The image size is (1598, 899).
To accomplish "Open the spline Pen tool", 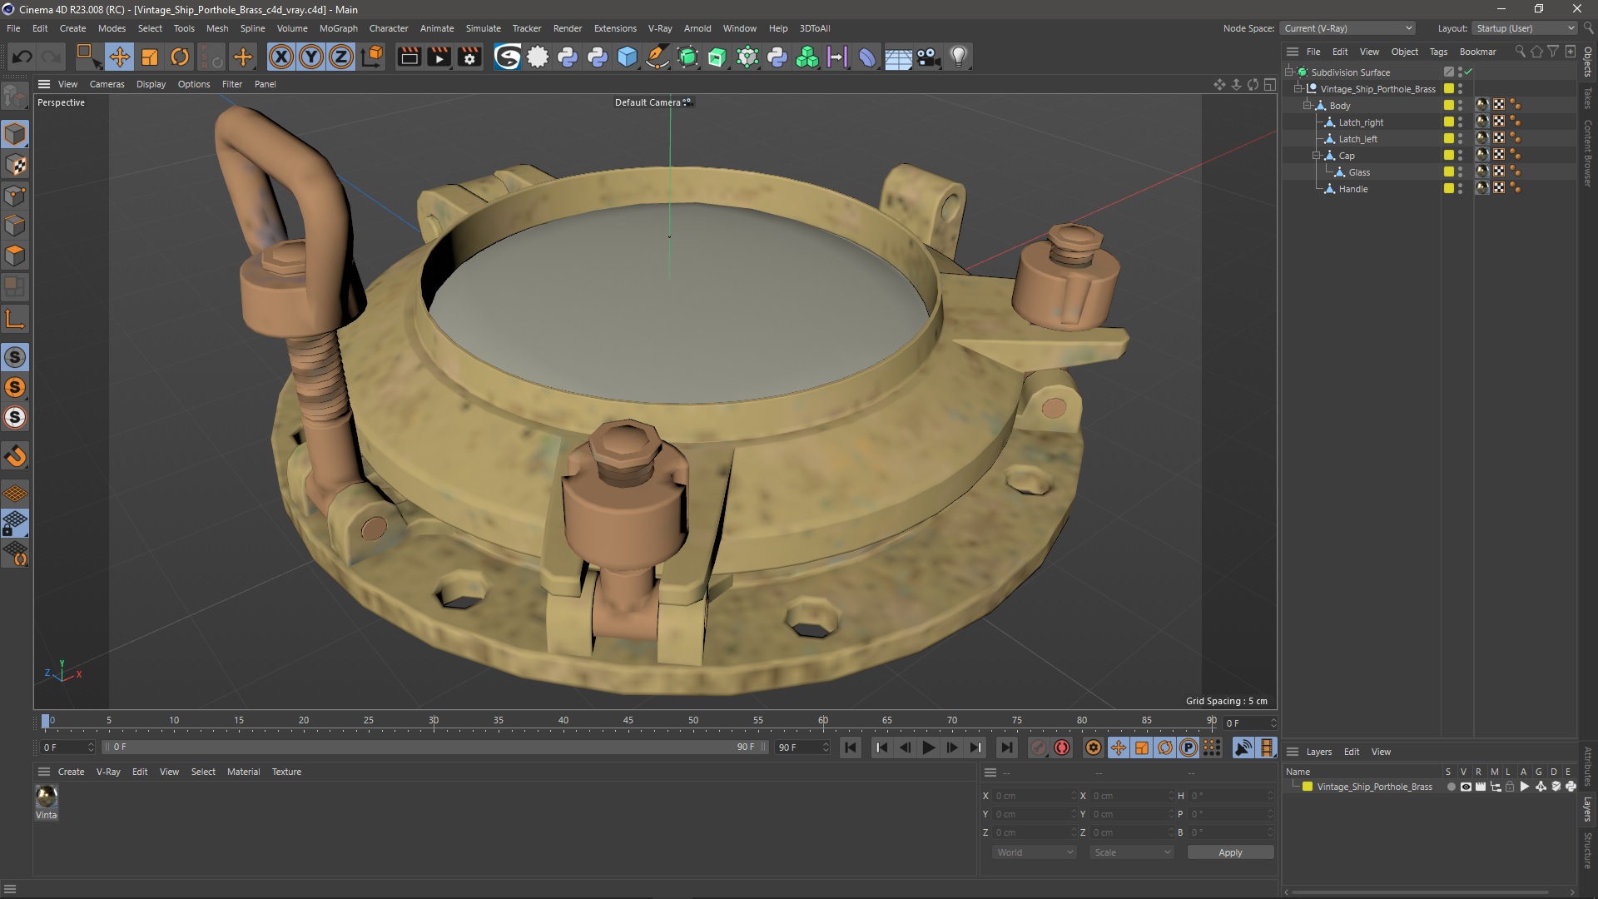I will (658, 57).
